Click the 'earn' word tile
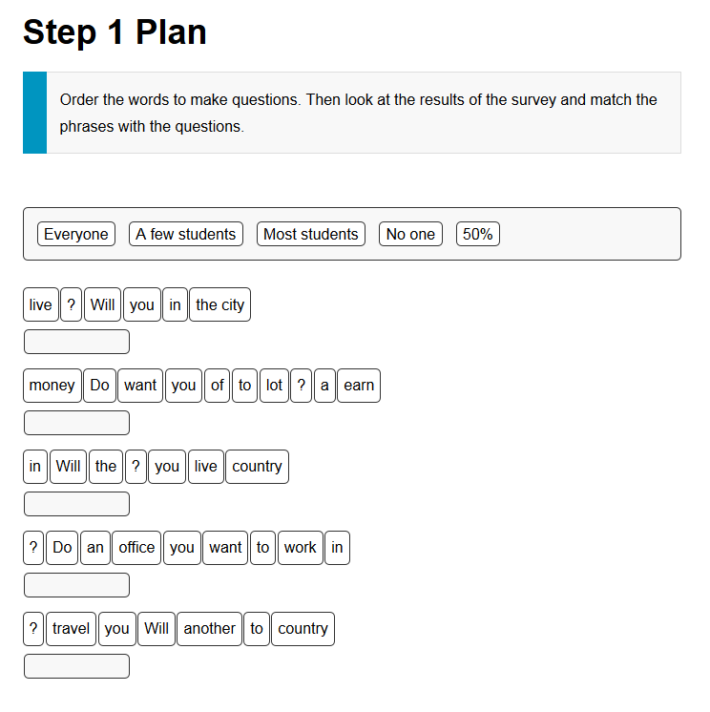This screenshot has height=712, width=710. [359, 386]
